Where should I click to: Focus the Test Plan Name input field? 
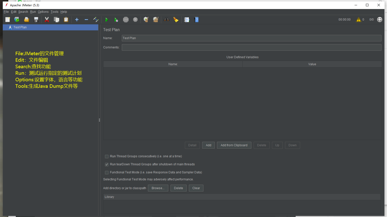coord(252,38)
